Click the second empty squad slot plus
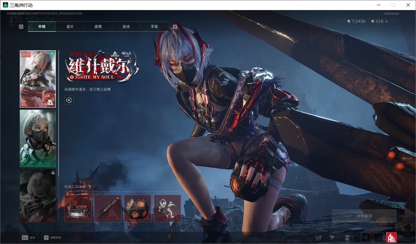 pyautogui.click(x=379, y=238)
